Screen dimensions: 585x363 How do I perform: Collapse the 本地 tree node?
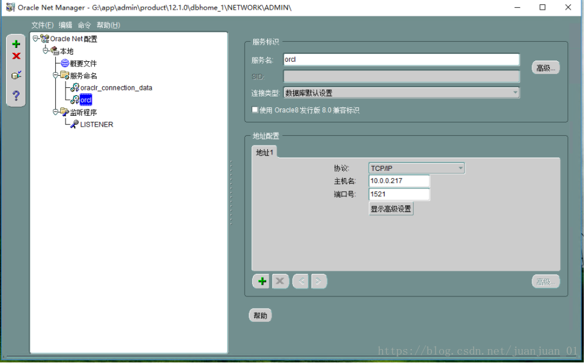coord(46,51)
